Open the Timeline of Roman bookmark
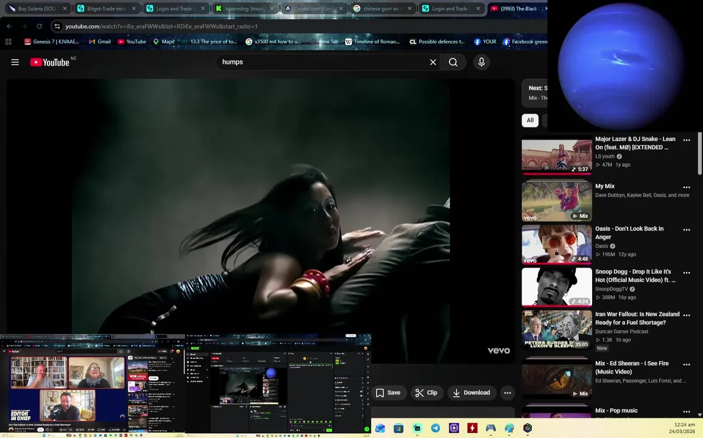Screen dimensions: 703x438 [x=373, y=41]
